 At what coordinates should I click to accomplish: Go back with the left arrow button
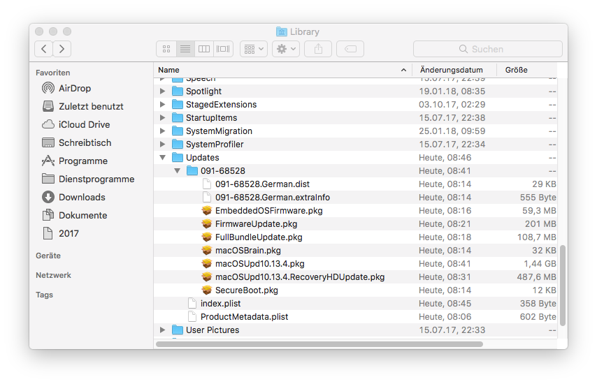pos(44,49)
